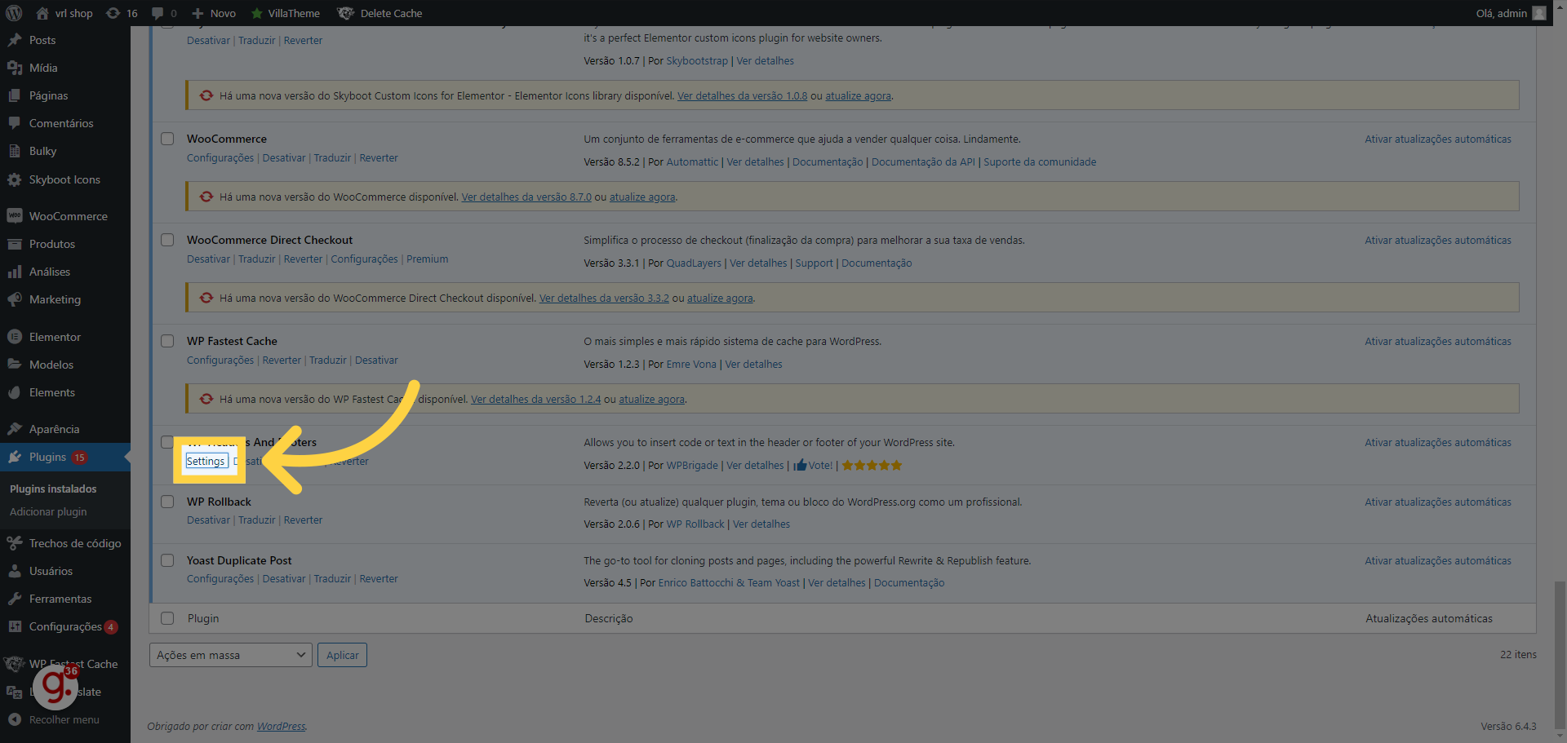Viewport: 1567px width, 743px height.
Task: Toggle select-all checkbox in table footer
Action: pyautogui.click(x=167, y=618)
